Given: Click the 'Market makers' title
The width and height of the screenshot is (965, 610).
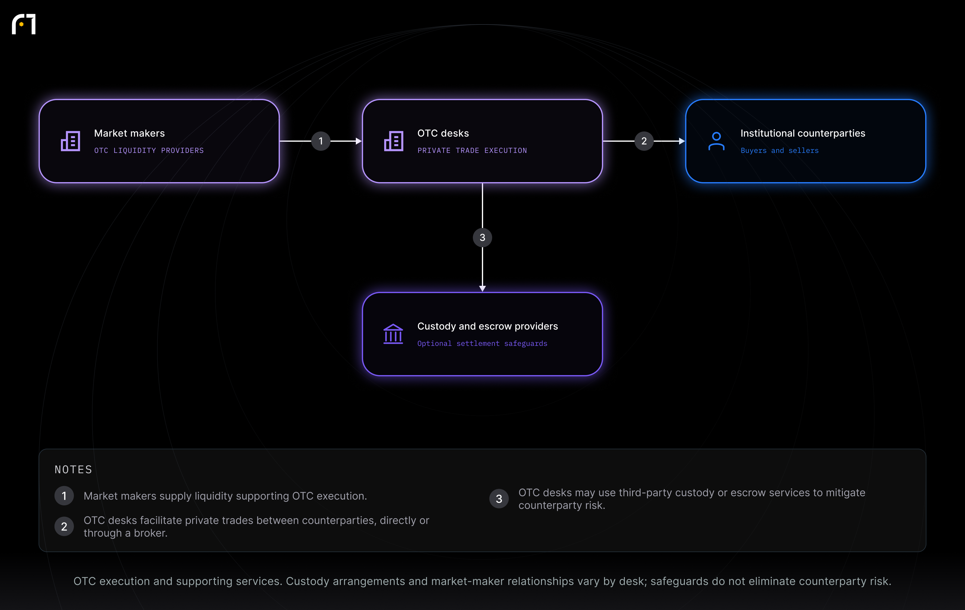Looking at the screenshot, I should click(x=129, y=133).
